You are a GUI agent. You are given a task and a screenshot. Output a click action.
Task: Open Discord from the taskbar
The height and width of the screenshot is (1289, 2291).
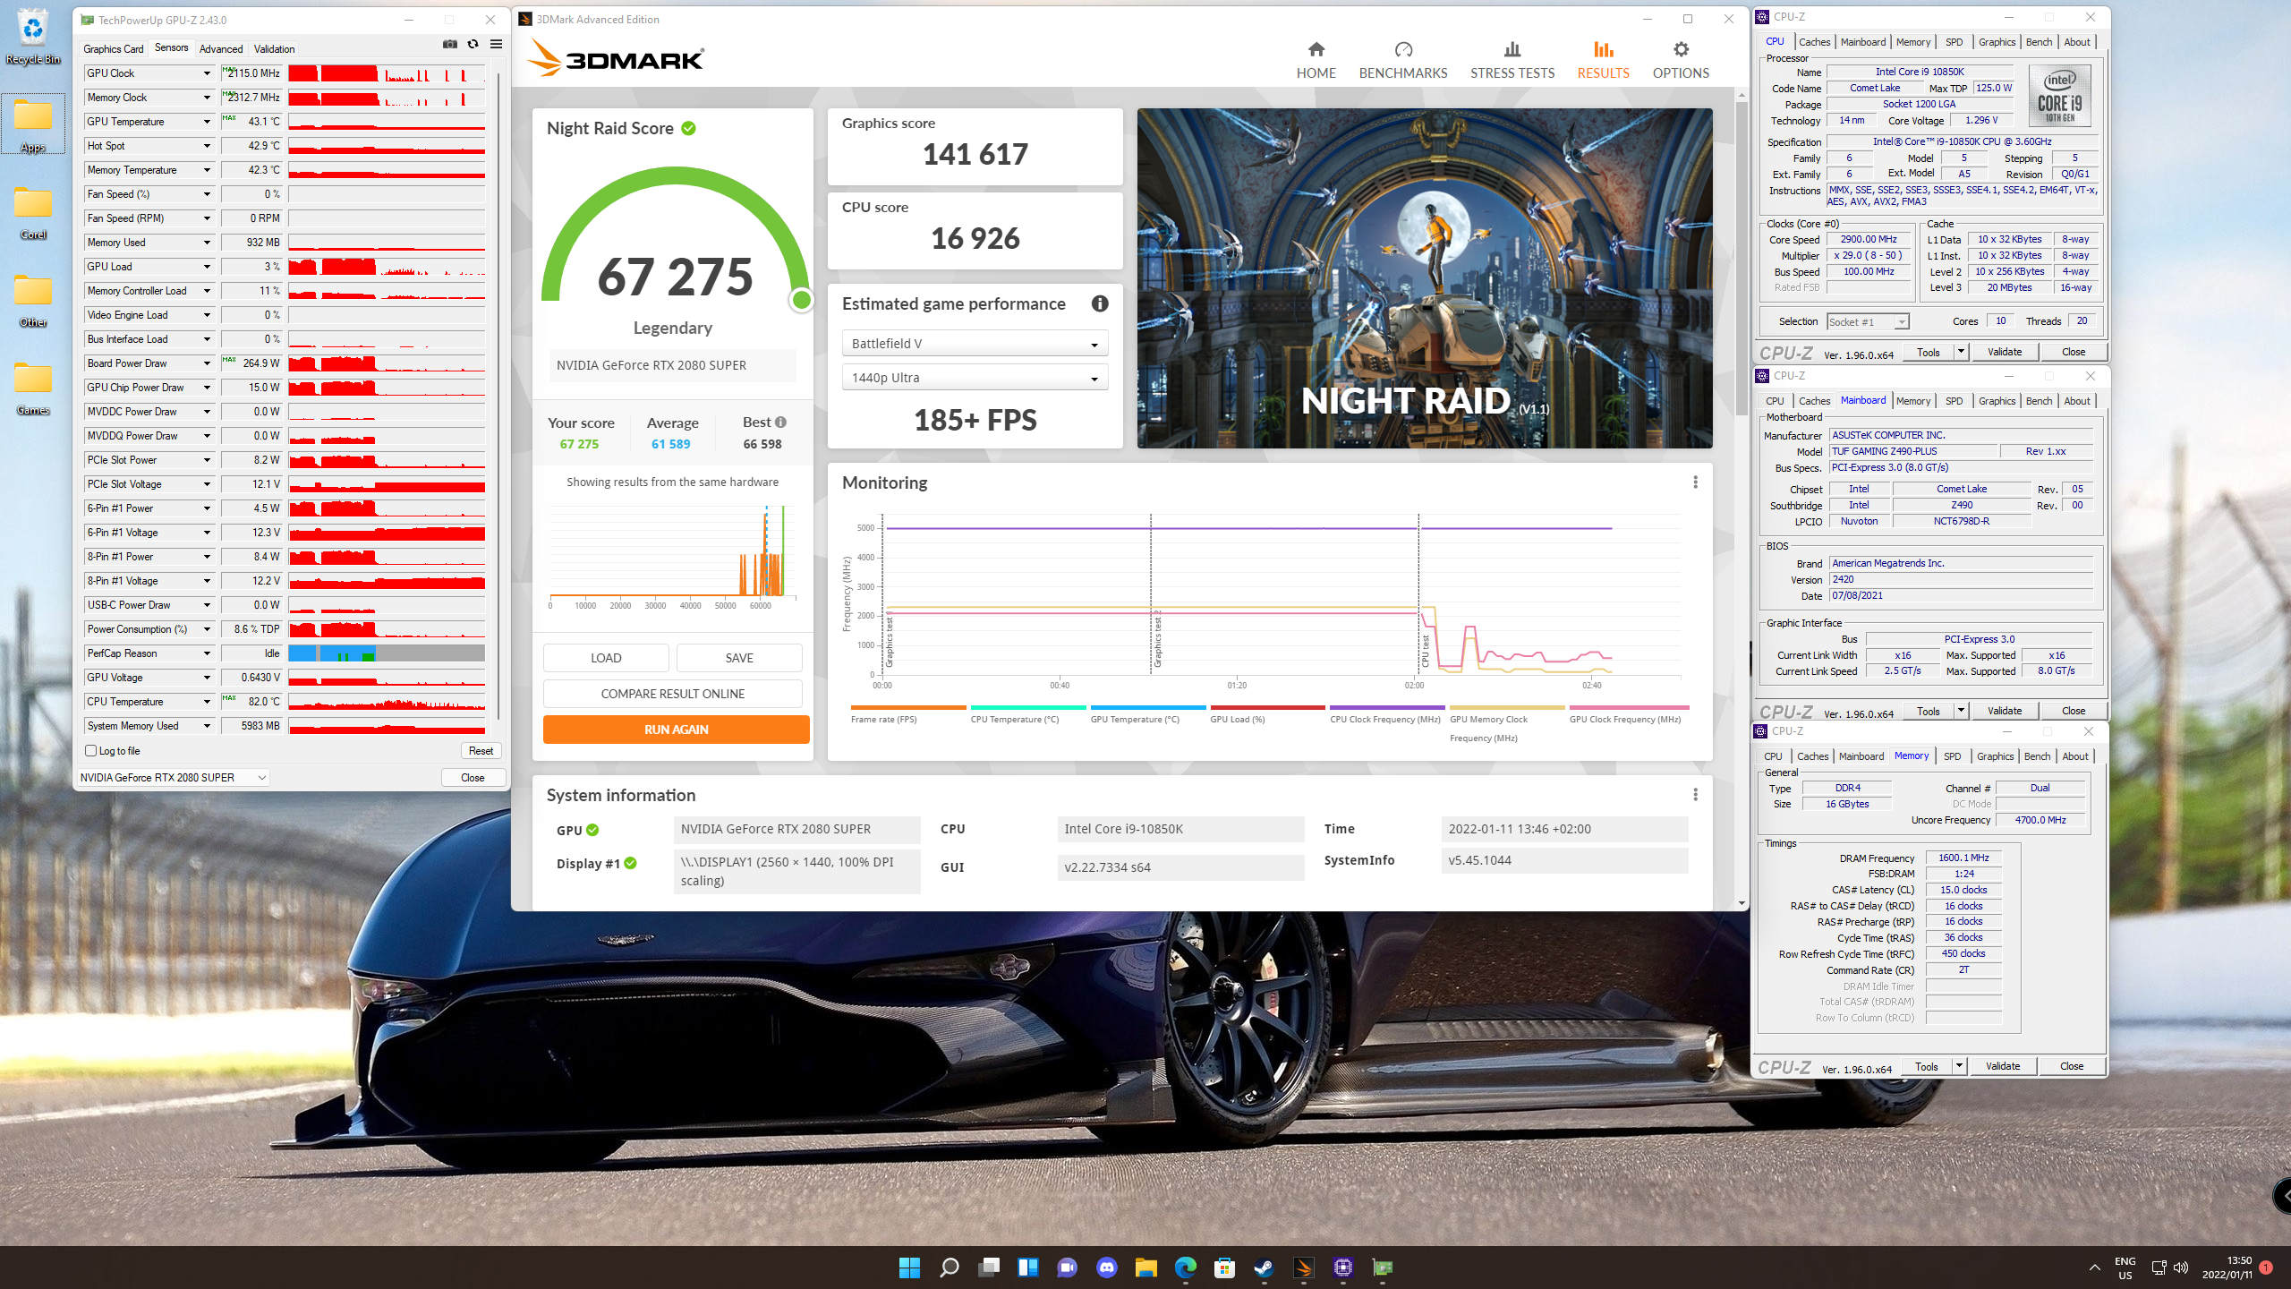(1106, 1268)
